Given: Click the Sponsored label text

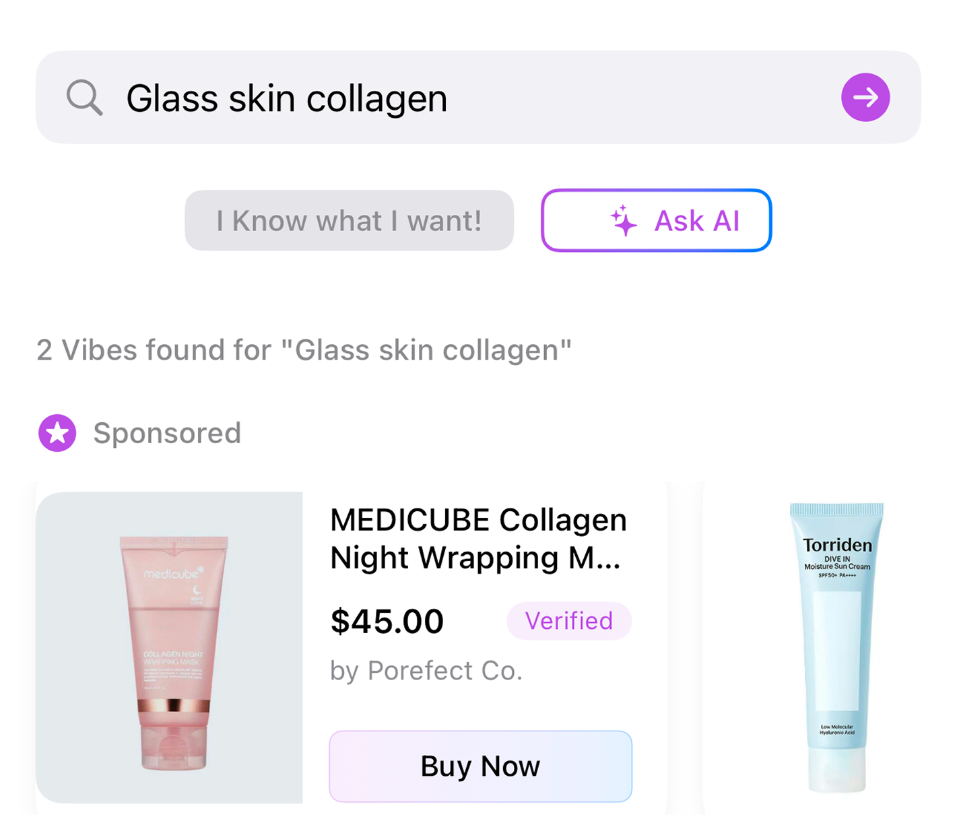Looking at the screenshot, I should pos(168,433).
